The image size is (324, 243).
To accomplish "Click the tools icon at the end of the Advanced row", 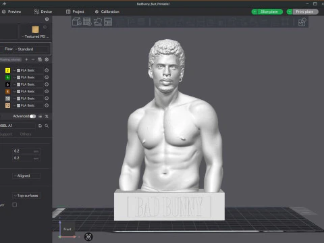I will [x=47, y=116].
